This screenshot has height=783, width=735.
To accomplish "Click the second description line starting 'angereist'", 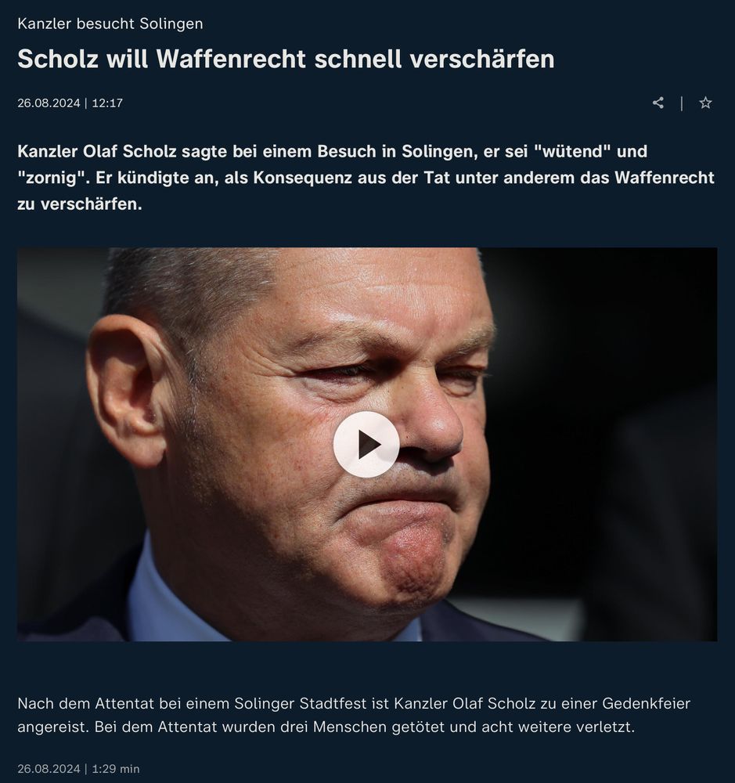I will (x=326, y=727).
